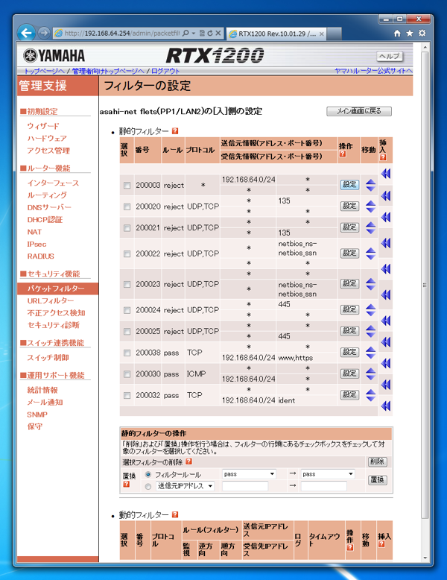Click the ヘルプ button

click(x=390, y=56)
